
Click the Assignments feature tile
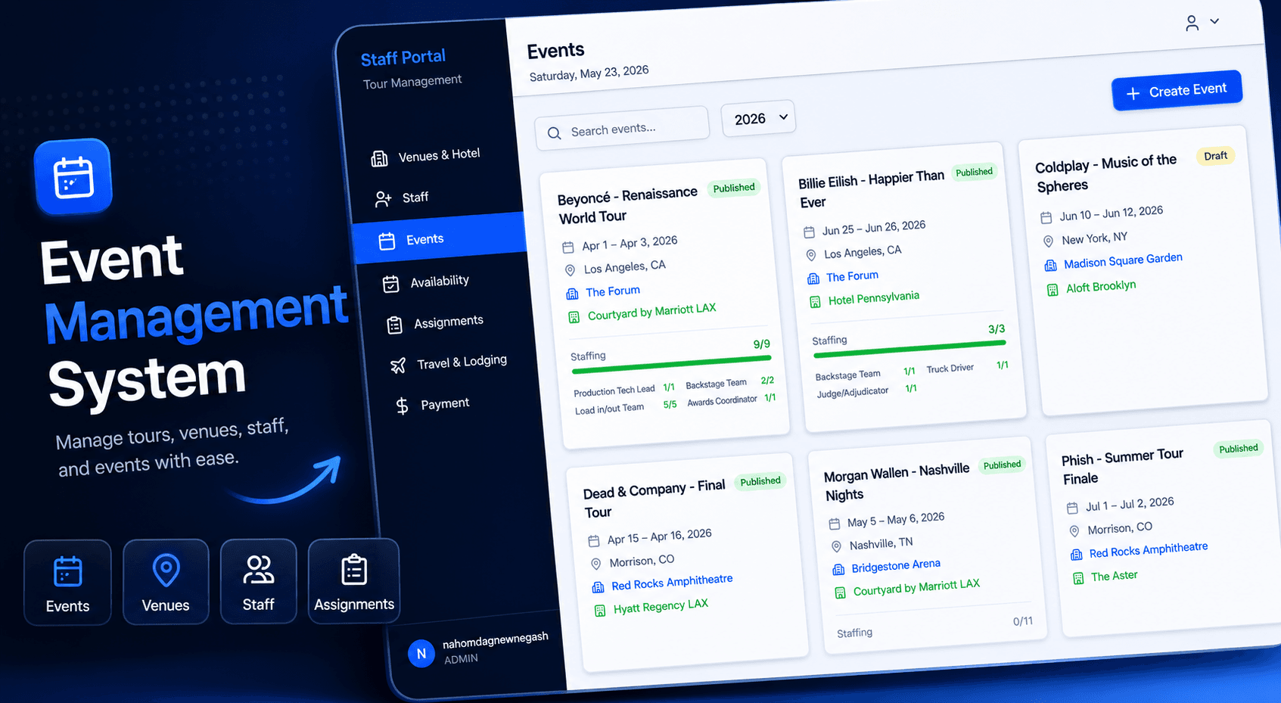(x=353, y=580)
